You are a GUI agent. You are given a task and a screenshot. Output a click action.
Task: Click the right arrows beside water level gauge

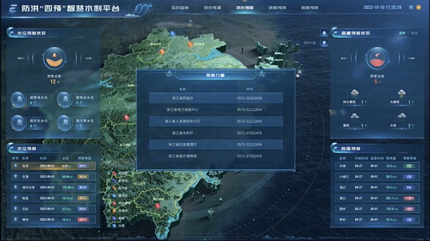pyautogui.click(x=88, y=58)
